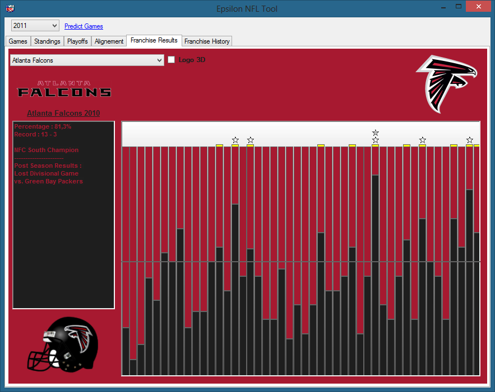Screen dimensions: 495x392
Task: Click the Predict Games link
Action: (x=84, y=26)
